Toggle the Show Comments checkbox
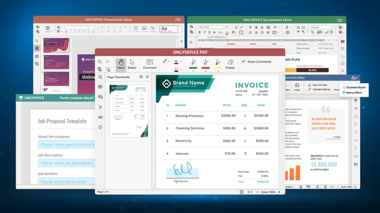The width and height of the screenshot is (380, 213). coord(243,62)
